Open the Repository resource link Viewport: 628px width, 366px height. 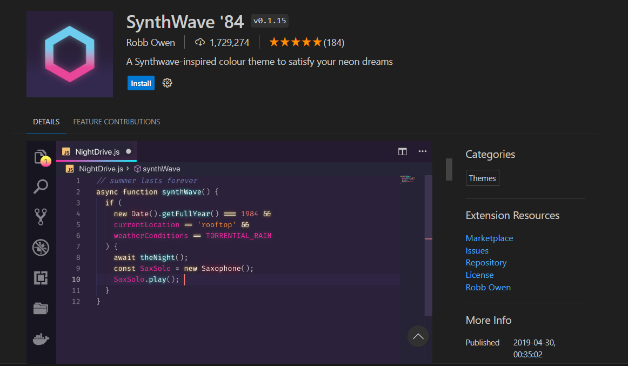486,263
